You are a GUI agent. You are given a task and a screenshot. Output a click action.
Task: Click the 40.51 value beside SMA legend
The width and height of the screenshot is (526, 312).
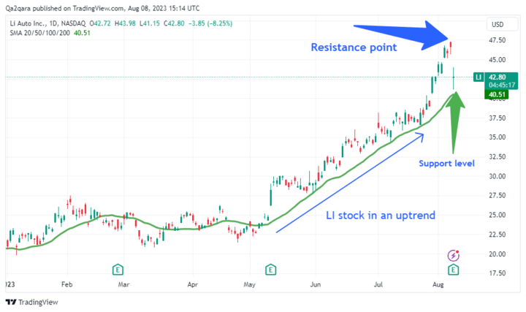click(82, 33)
